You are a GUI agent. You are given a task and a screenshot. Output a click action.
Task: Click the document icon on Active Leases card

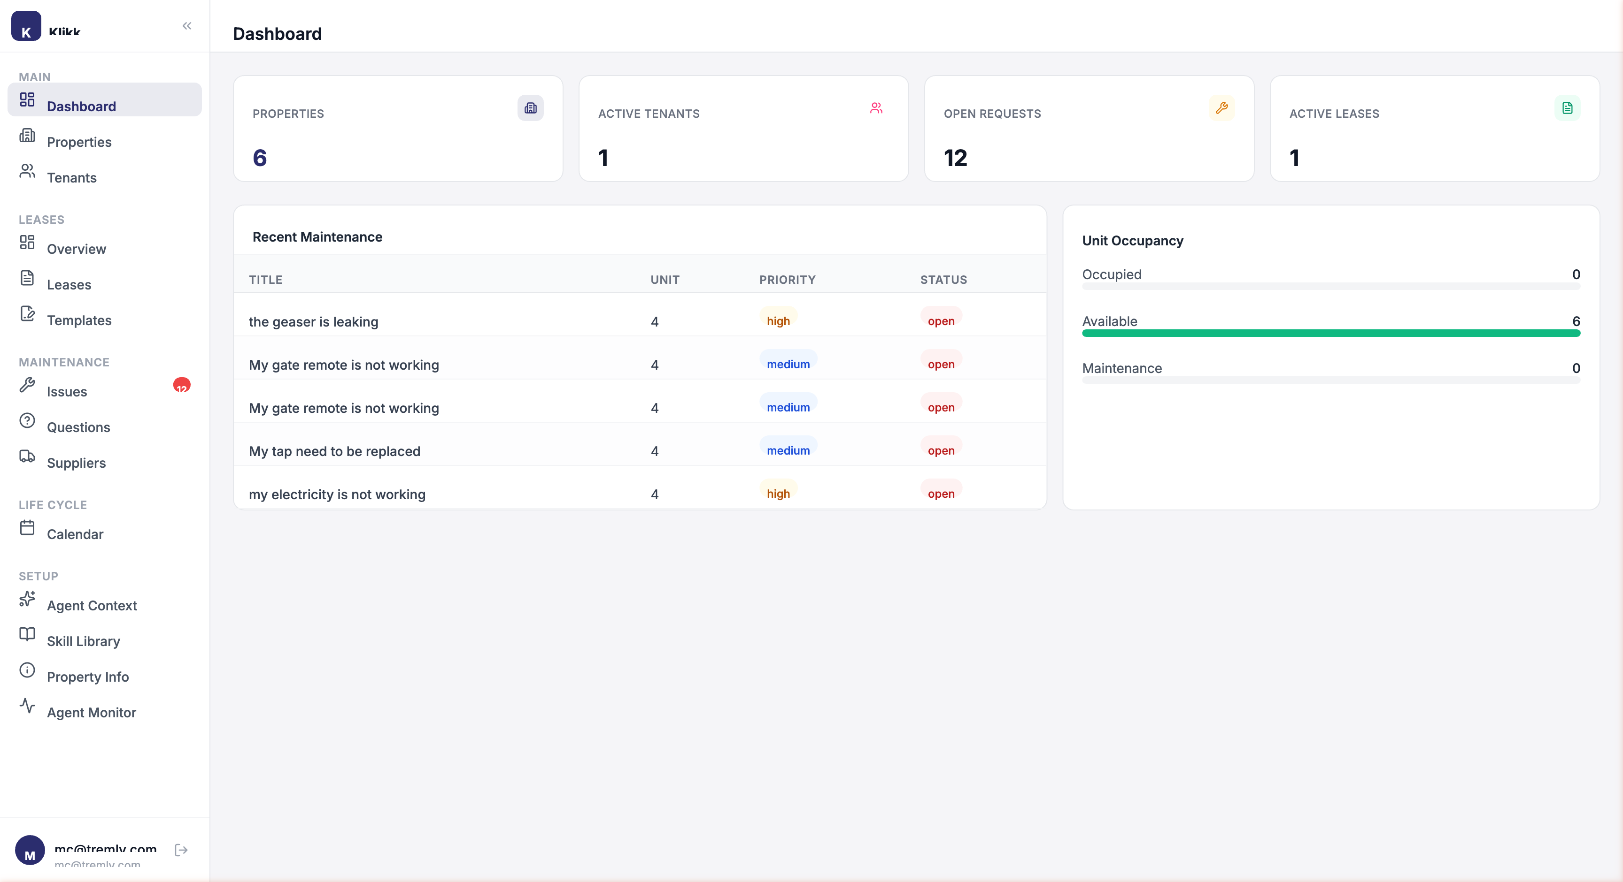tap(1568, 107)
